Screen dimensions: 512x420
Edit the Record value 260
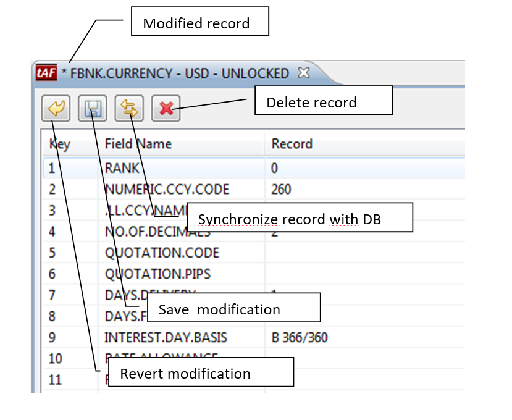click(281, 189)
